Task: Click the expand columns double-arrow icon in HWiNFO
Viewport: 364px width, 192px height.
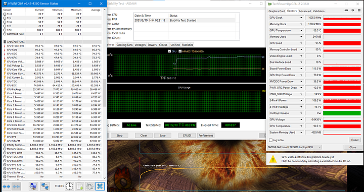Action: (6, 186)
